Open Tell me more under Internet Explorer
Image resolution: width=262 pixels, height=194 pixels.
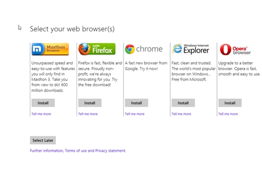(x=181, y=114)
